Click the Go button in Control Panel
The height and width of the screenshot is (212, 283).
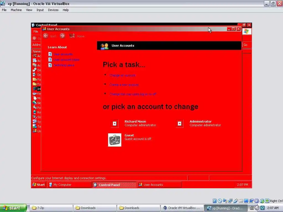[245, 45]
